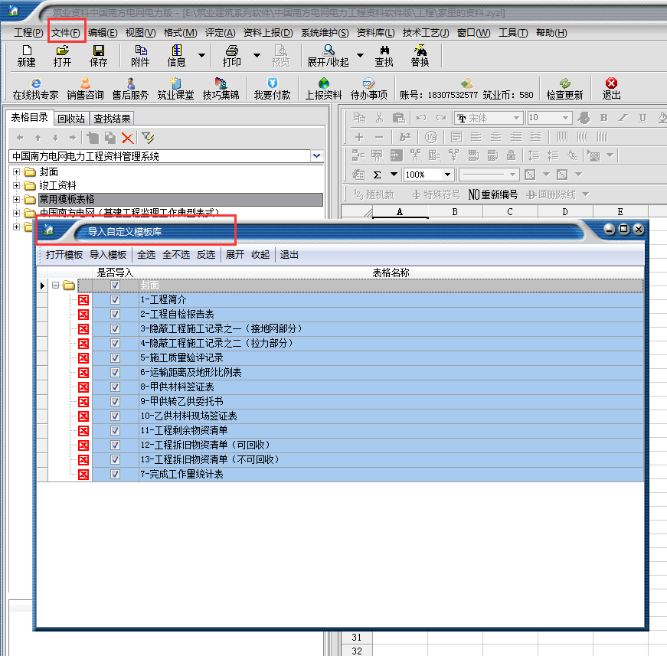Toggle checkbox for 5-施工质量验评记录

pyautogui.click(x=116, y=358)
